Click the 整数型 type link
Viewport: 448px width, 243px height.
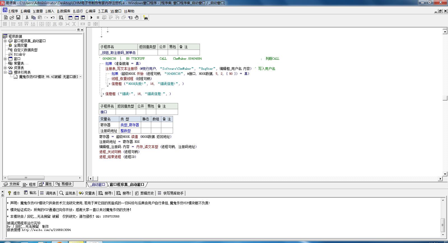click(125, 131)
